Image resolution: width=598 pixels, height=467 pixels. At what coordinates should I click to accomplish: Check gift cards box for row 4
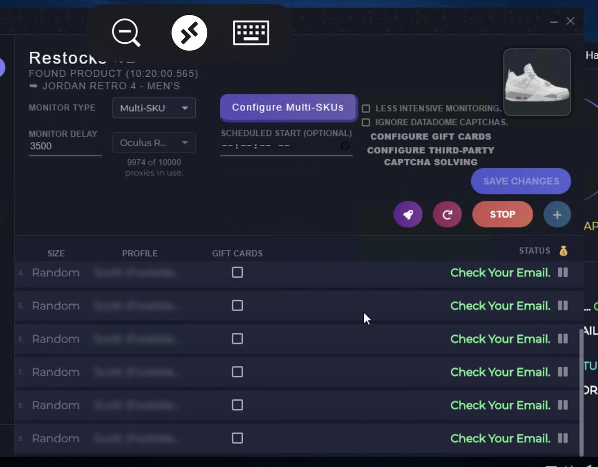(x=237, y=272)
